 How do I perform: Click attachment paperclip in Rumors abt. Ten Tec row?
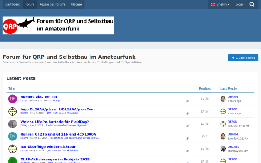click(187, 101)
